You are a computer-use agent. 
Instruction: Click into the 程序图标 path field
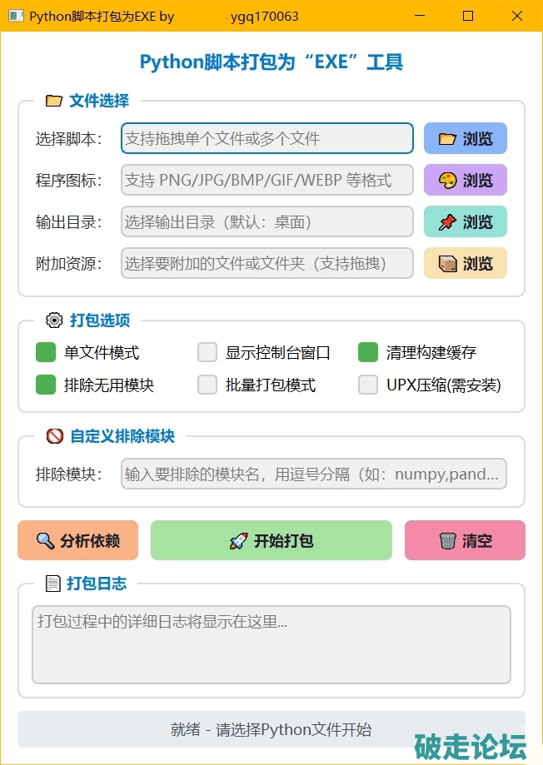pos(267,181)
